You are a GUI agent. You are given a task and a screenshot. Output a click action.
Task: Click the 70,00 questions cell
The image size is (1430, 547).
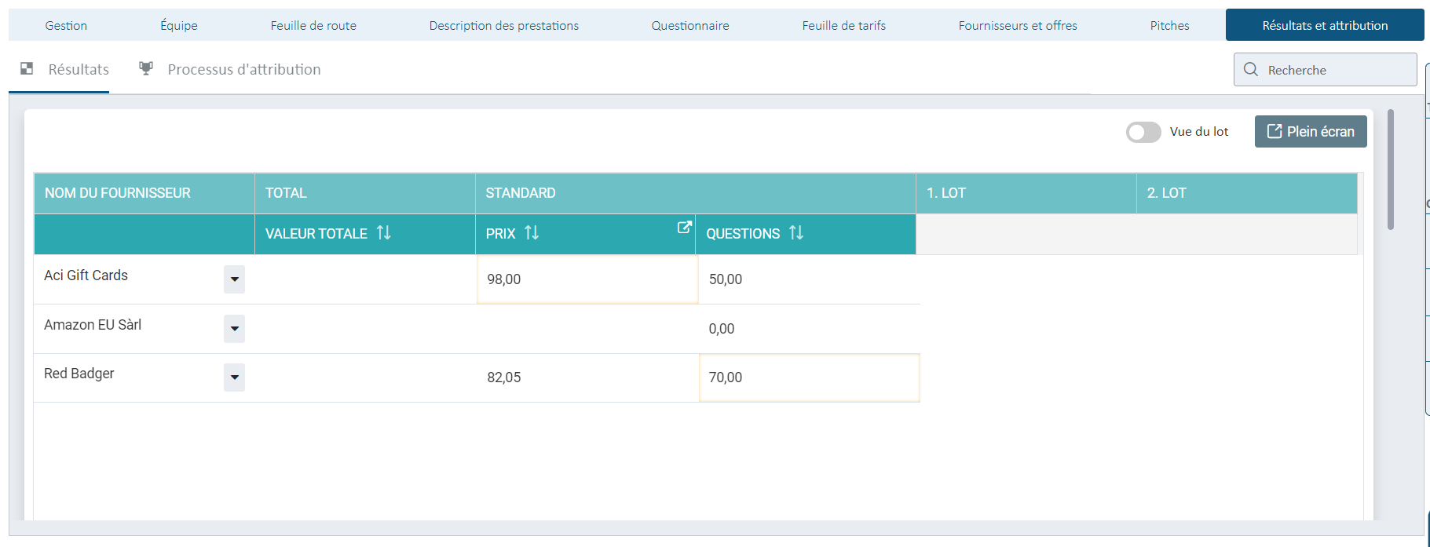pos(809,377)
